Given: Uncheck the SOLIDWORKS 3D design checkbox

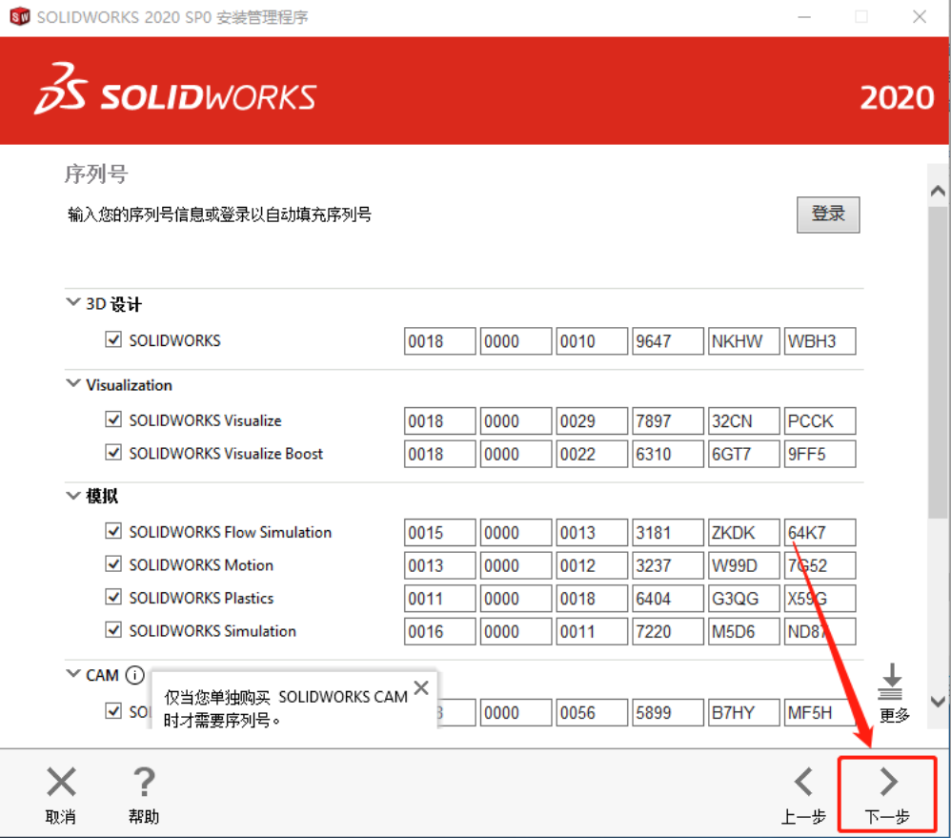Looking at the screenshot, I should click(x=113, y=340).
